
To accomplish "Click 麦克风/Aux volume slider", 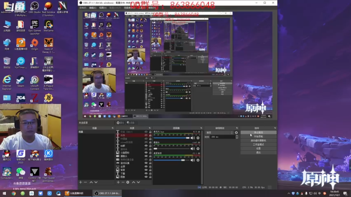I will (x=172, y=138).
